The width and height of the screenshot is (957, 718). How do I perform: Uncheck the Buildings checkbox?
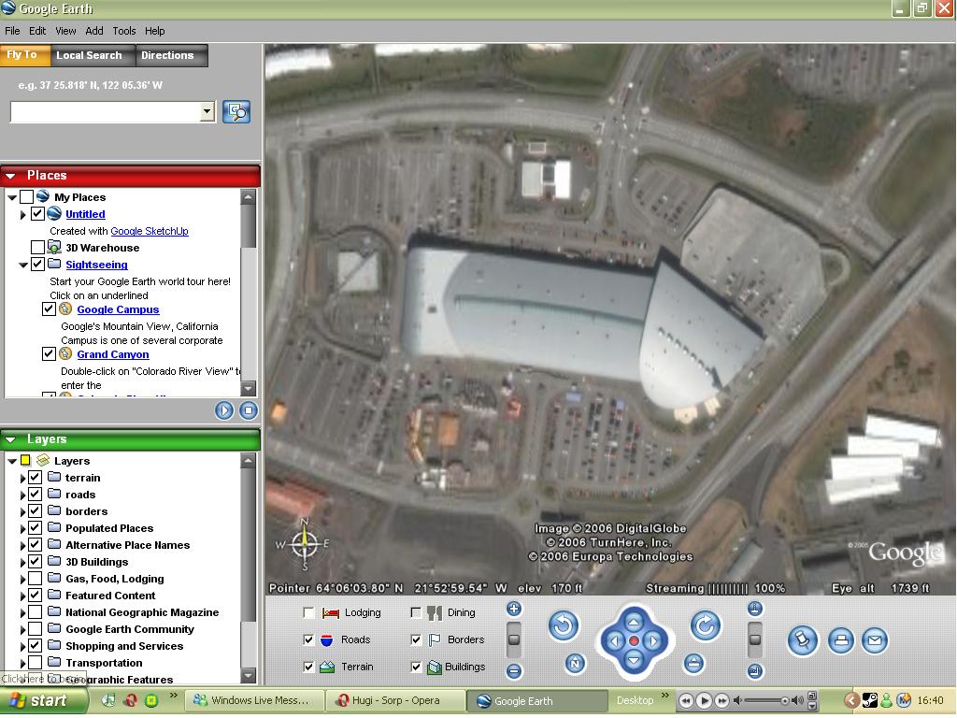[416, 667]
